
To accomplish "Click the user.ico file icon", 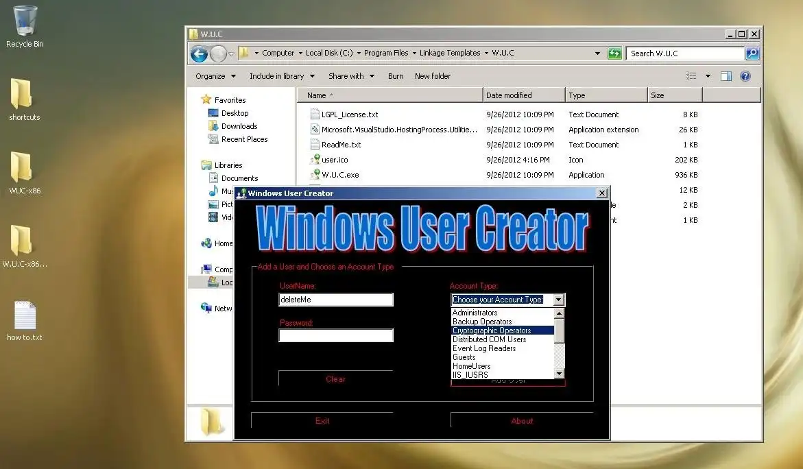I will (x=315, y=160).
